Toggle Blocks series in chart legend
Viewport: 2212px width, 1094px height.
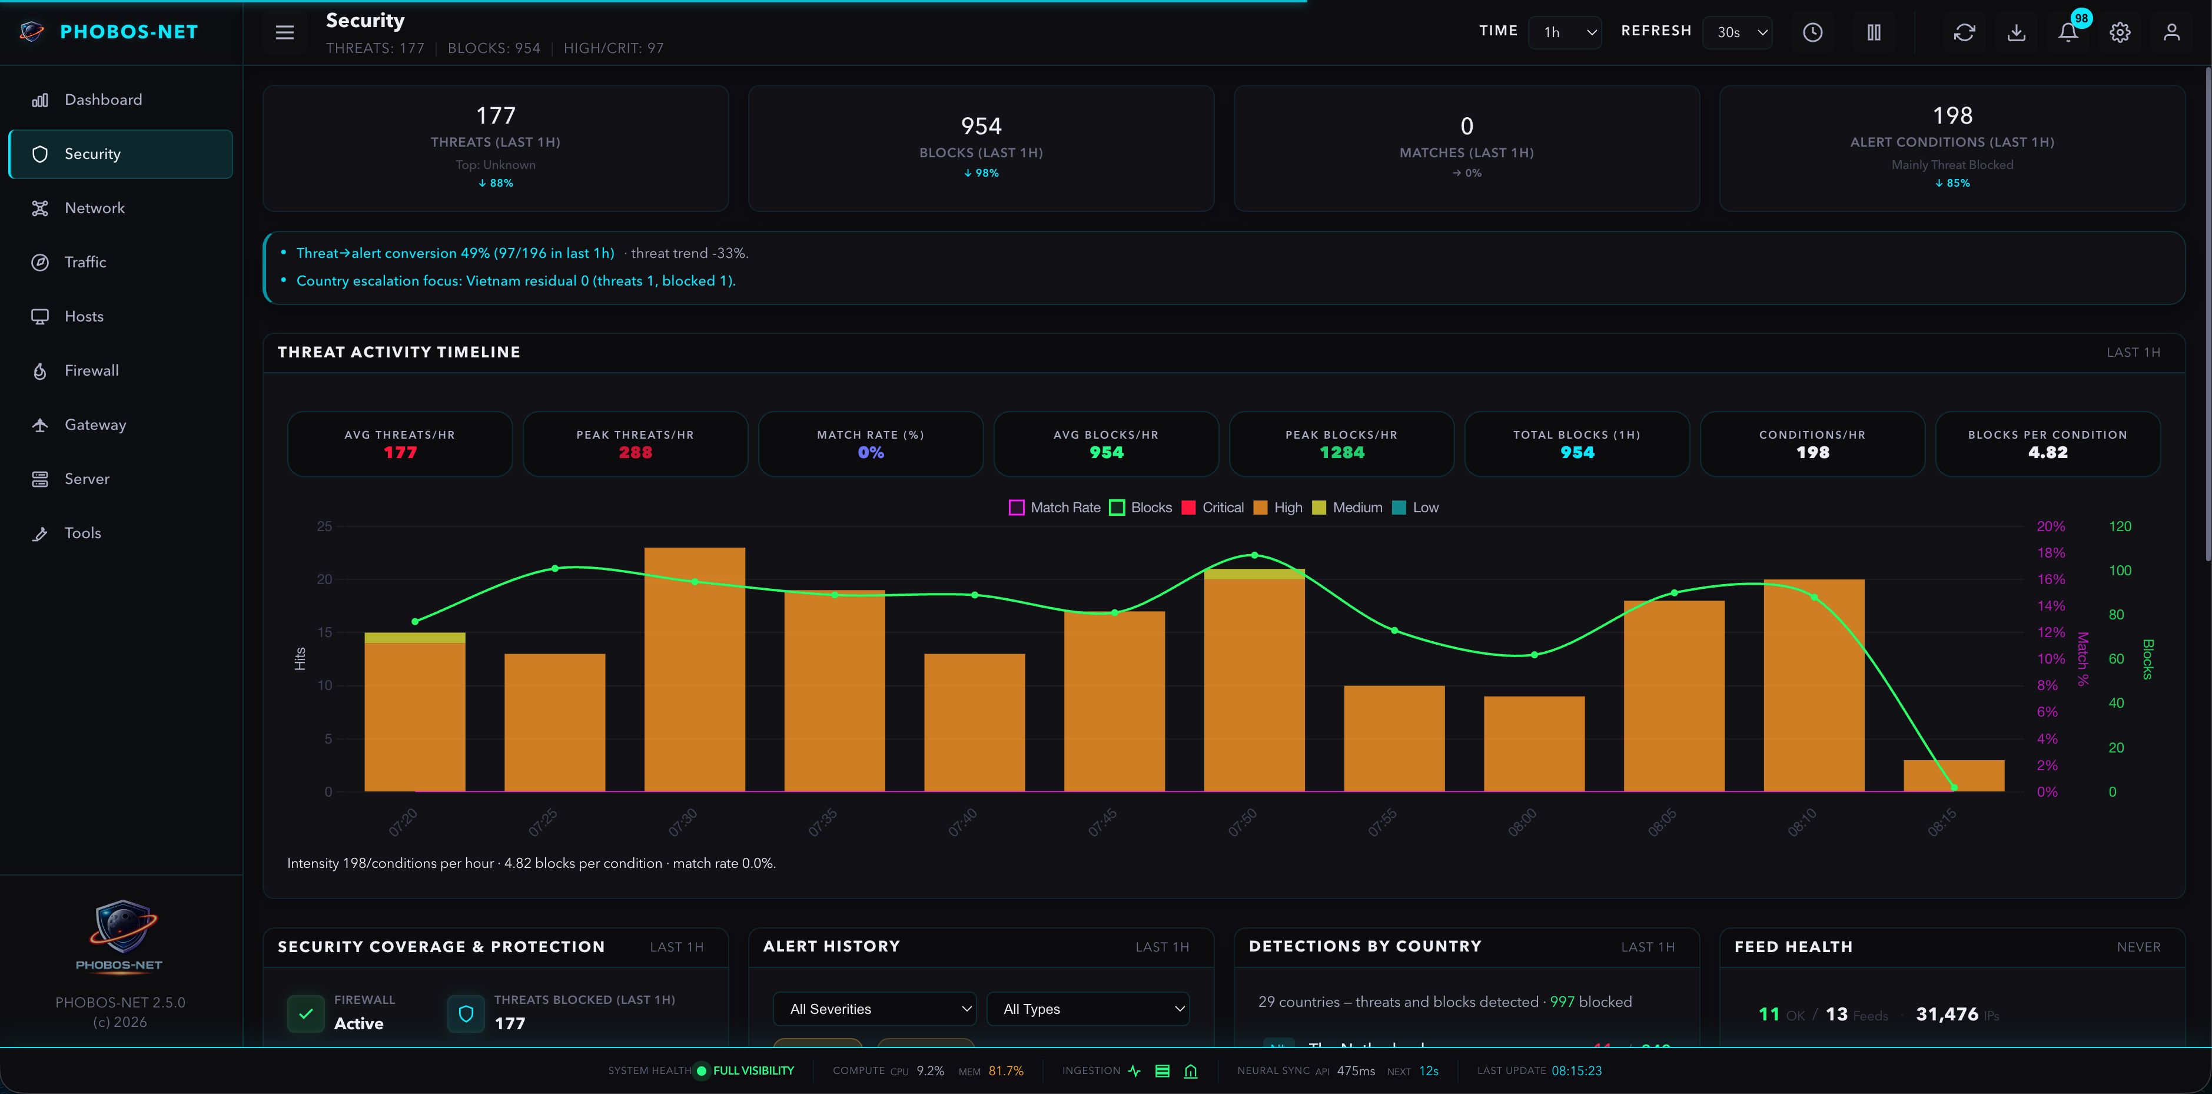coord(1140,508)
